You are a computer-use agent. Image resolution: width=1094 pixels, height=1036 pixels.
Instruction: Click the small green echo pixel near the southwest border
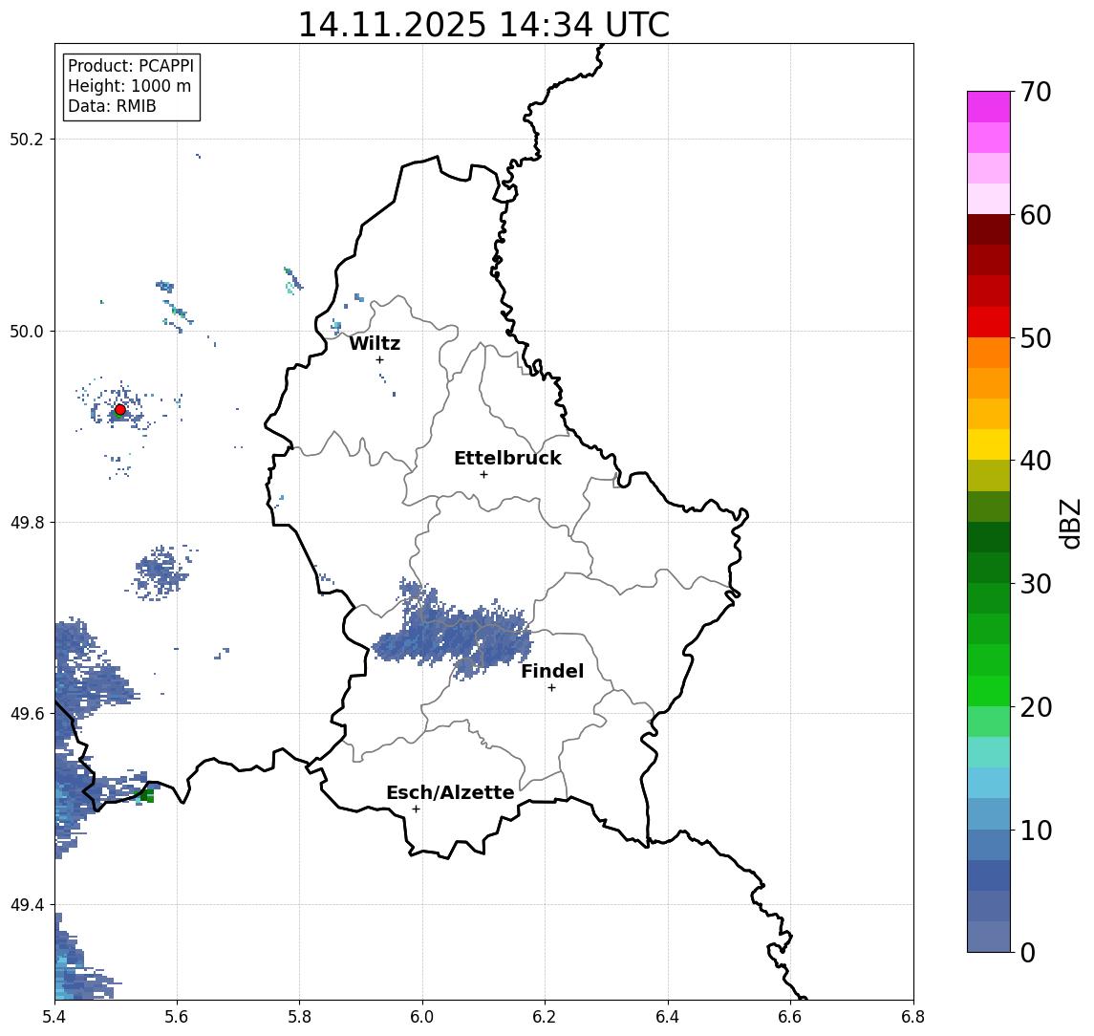pos(146,796)
